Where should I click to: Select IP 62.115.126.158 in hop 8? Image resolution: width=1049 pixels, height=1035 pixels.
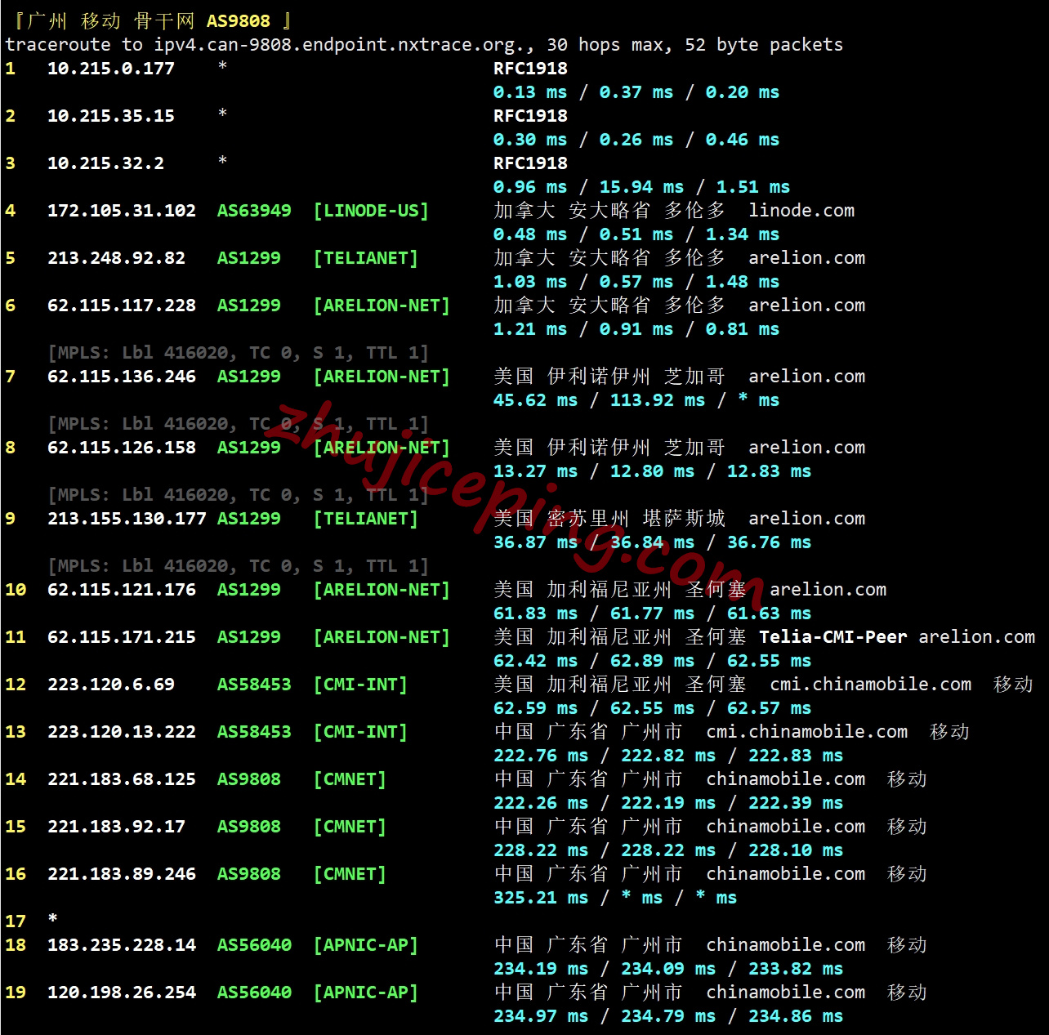[122, 448]
